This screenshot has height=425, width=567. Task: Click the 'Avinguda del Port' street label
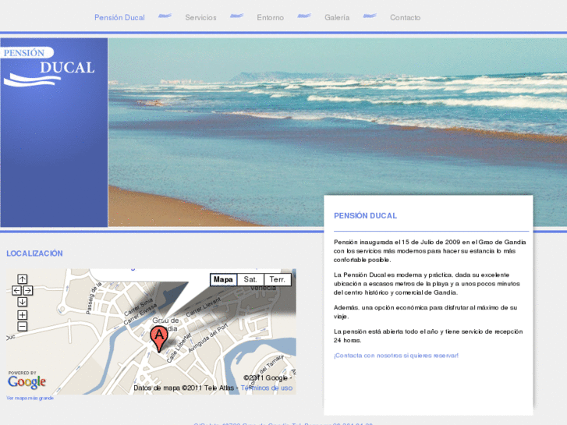(x=208, y=338)
